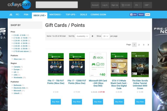Reverse sort direction with the up arrow
The height and width of the screenshot is (111, 167).
(92, 36)
